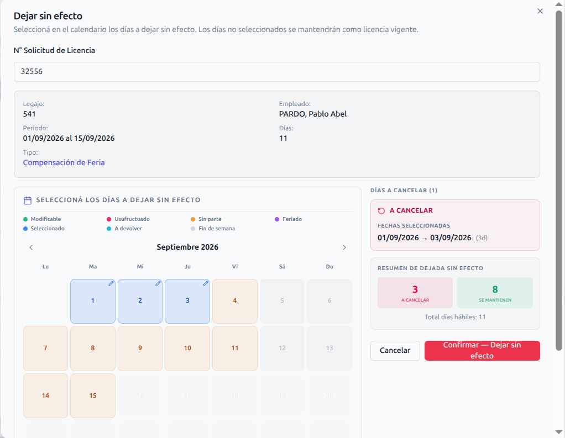Click the N° Solicitud de Licencia input field
Screen dimensions: 565x438
click(277, 72)
